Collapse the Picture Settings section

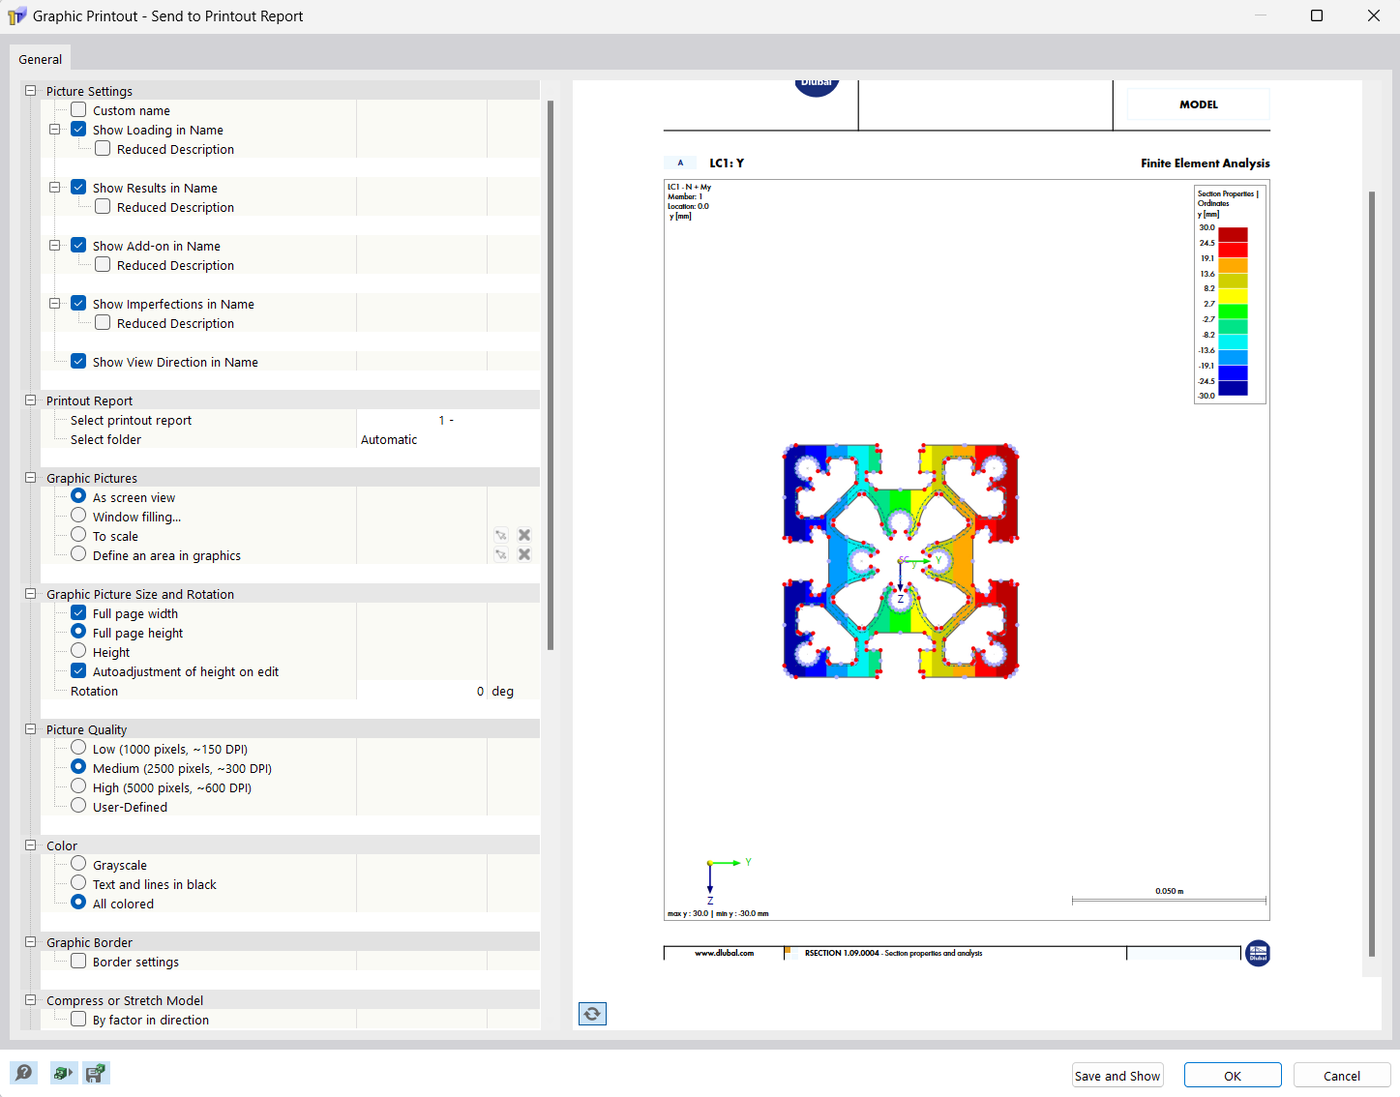click(30, 90)
